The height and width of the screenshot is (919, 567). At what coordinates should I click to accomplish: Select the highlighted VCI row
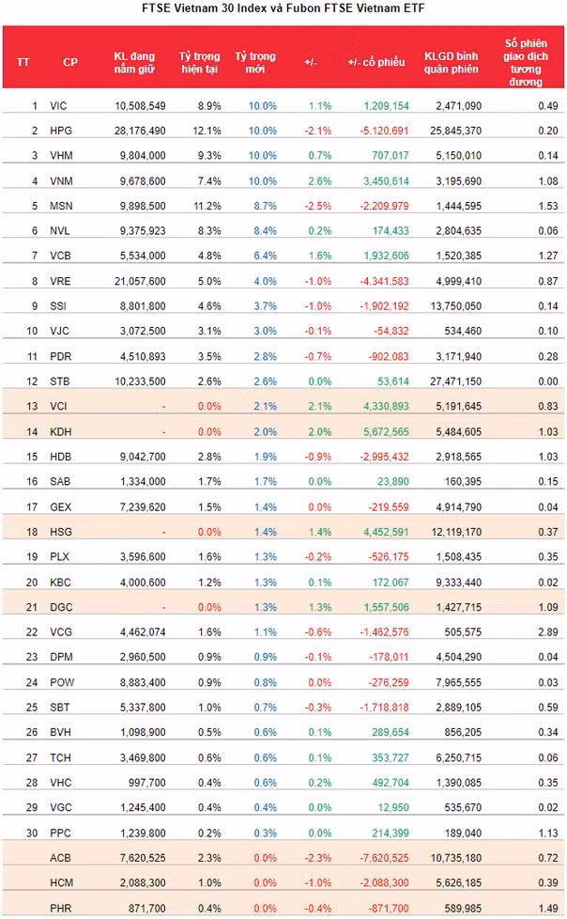point(283,406)
